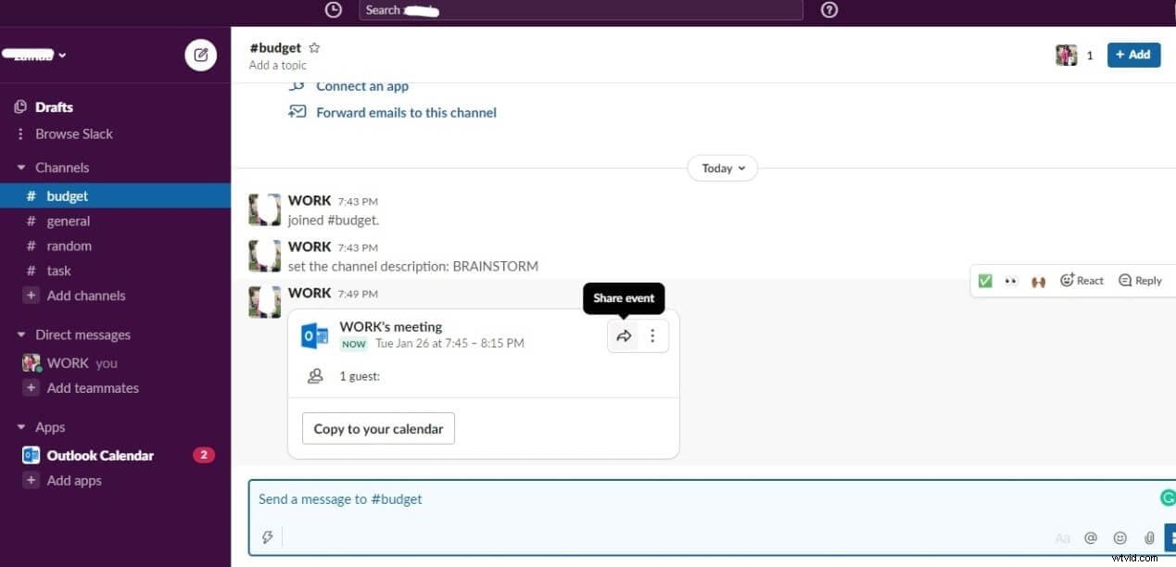
Task: Open more actions on the meeting event
Action: click(652, 335)
